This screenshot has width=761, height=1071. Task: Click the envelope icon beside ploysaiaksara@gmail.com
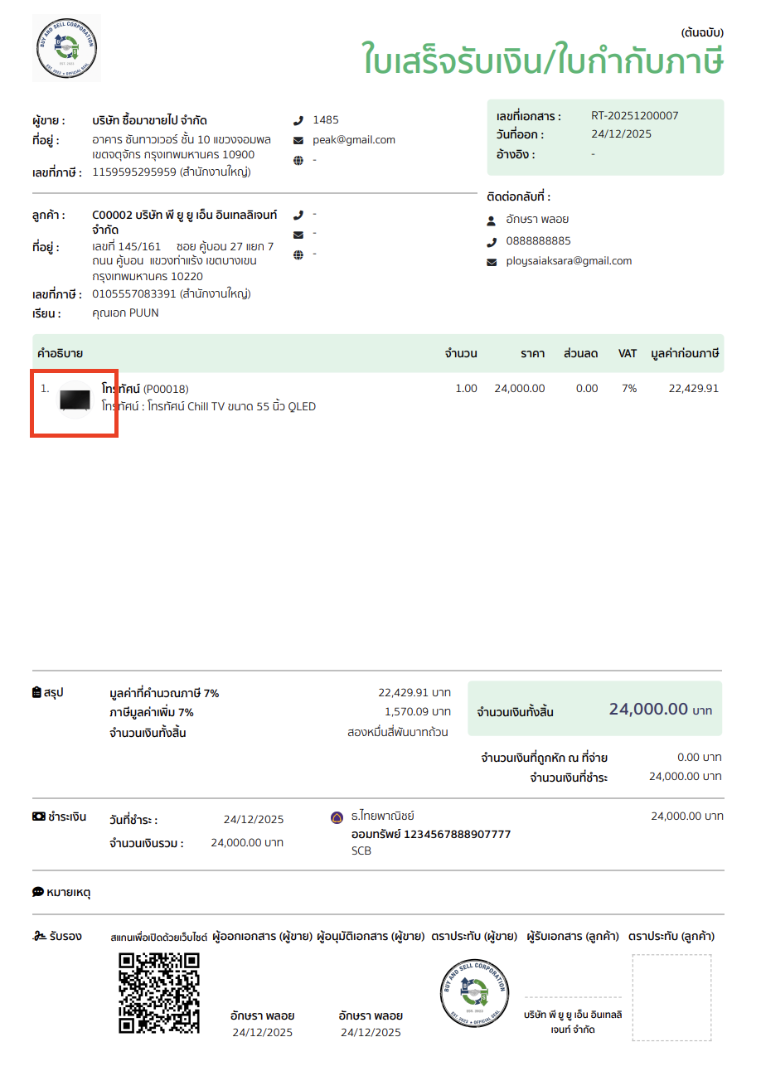point(492,262)
